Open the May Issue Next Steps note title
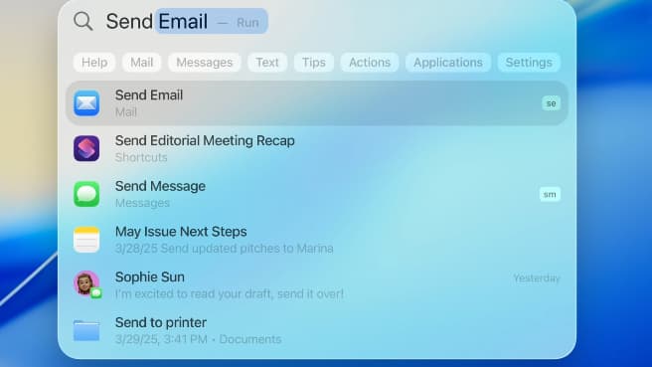The height and width of the screenshot is (367, 652). pos(181,232)
